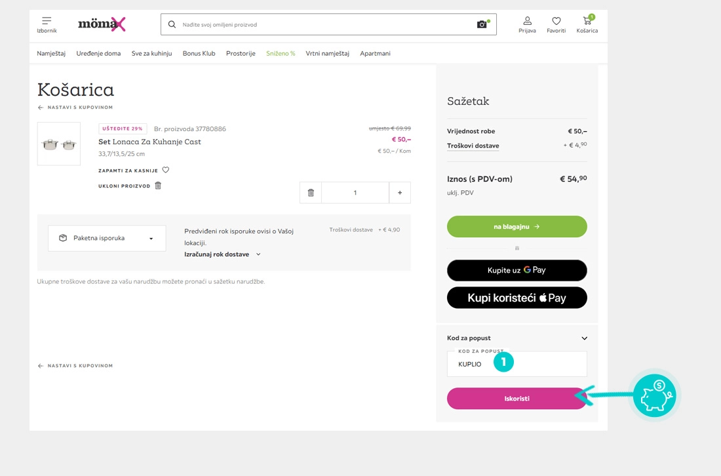The height and width of the screenshot is (476, 721).
Task: Click the pink Iskoristi button
Action: click(x=516, y=399)
